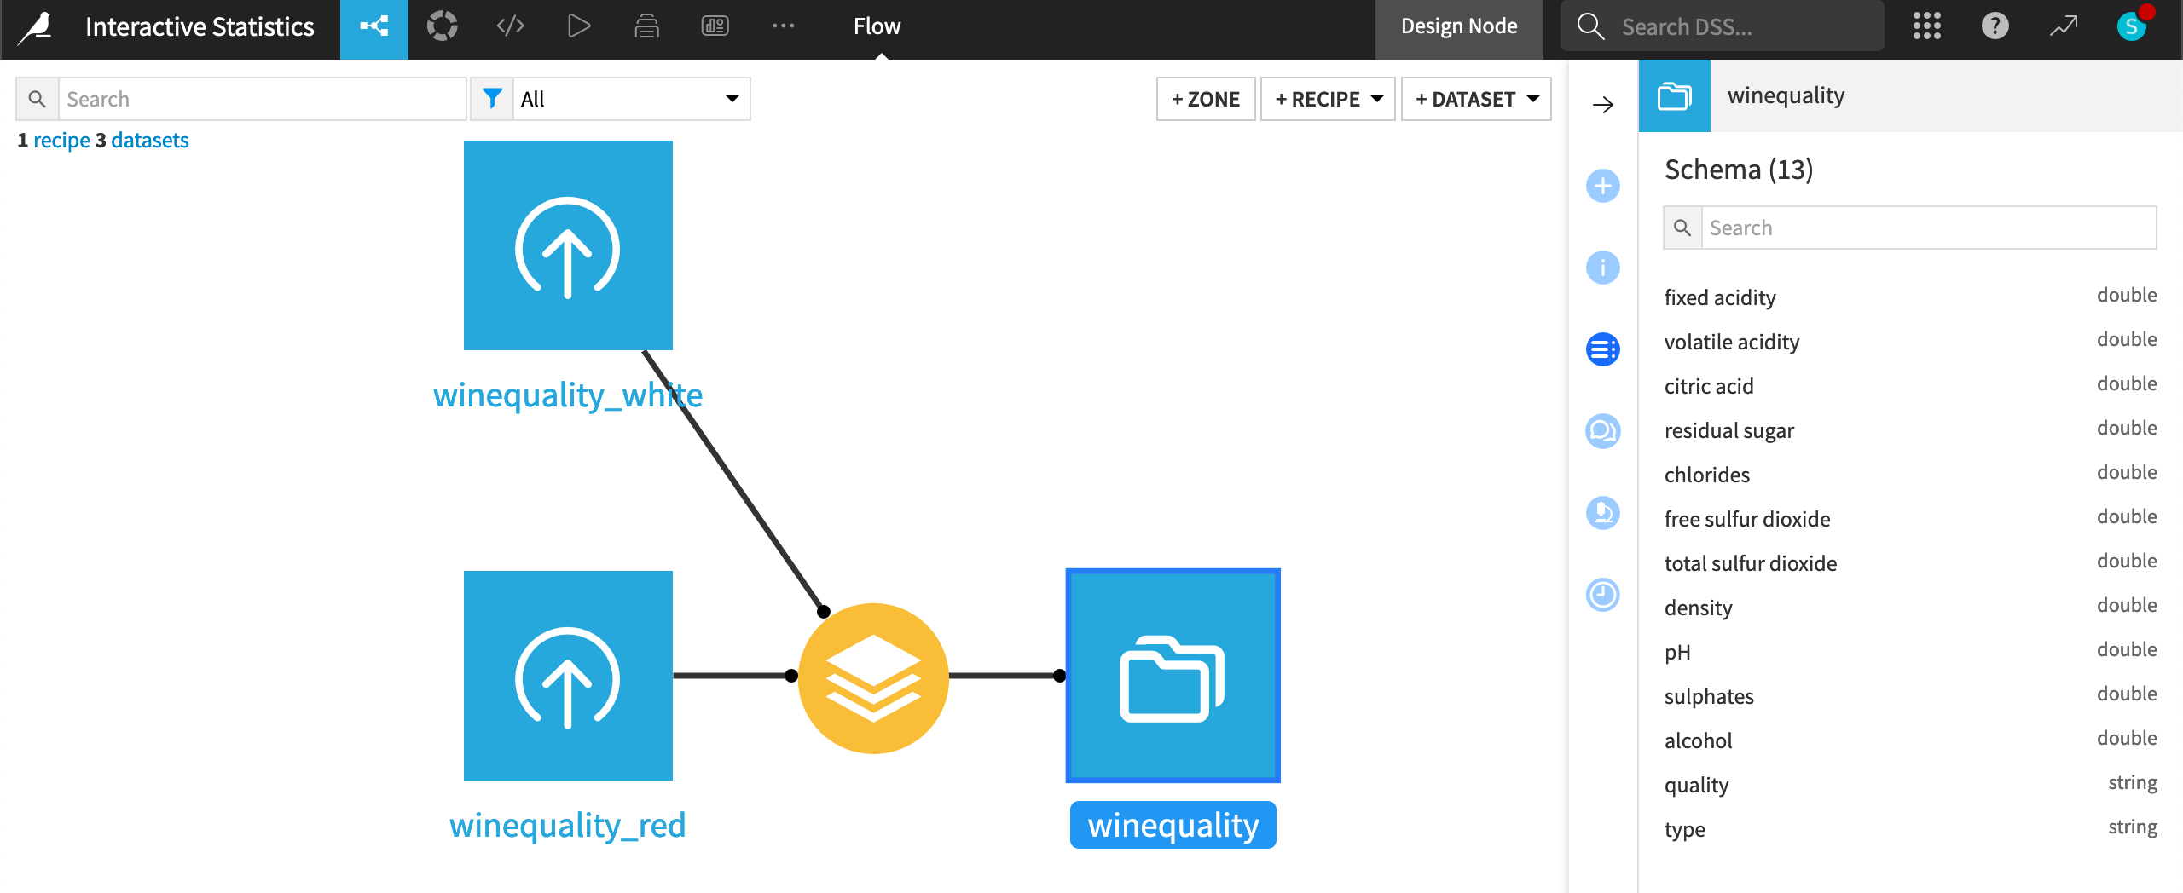Click the clock history icon in right sidebar
The height and width of the screenshot is (893, 2183).
(x=1603, y=595)
